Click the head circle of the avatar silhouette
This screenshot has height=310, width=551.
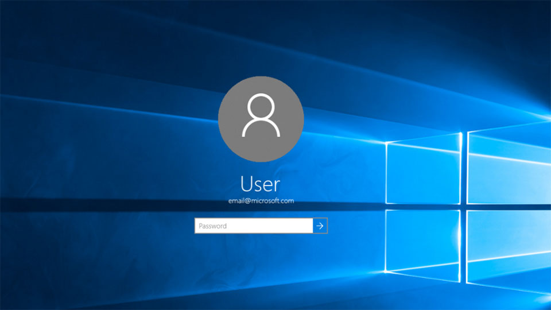(x=261, y=107)
